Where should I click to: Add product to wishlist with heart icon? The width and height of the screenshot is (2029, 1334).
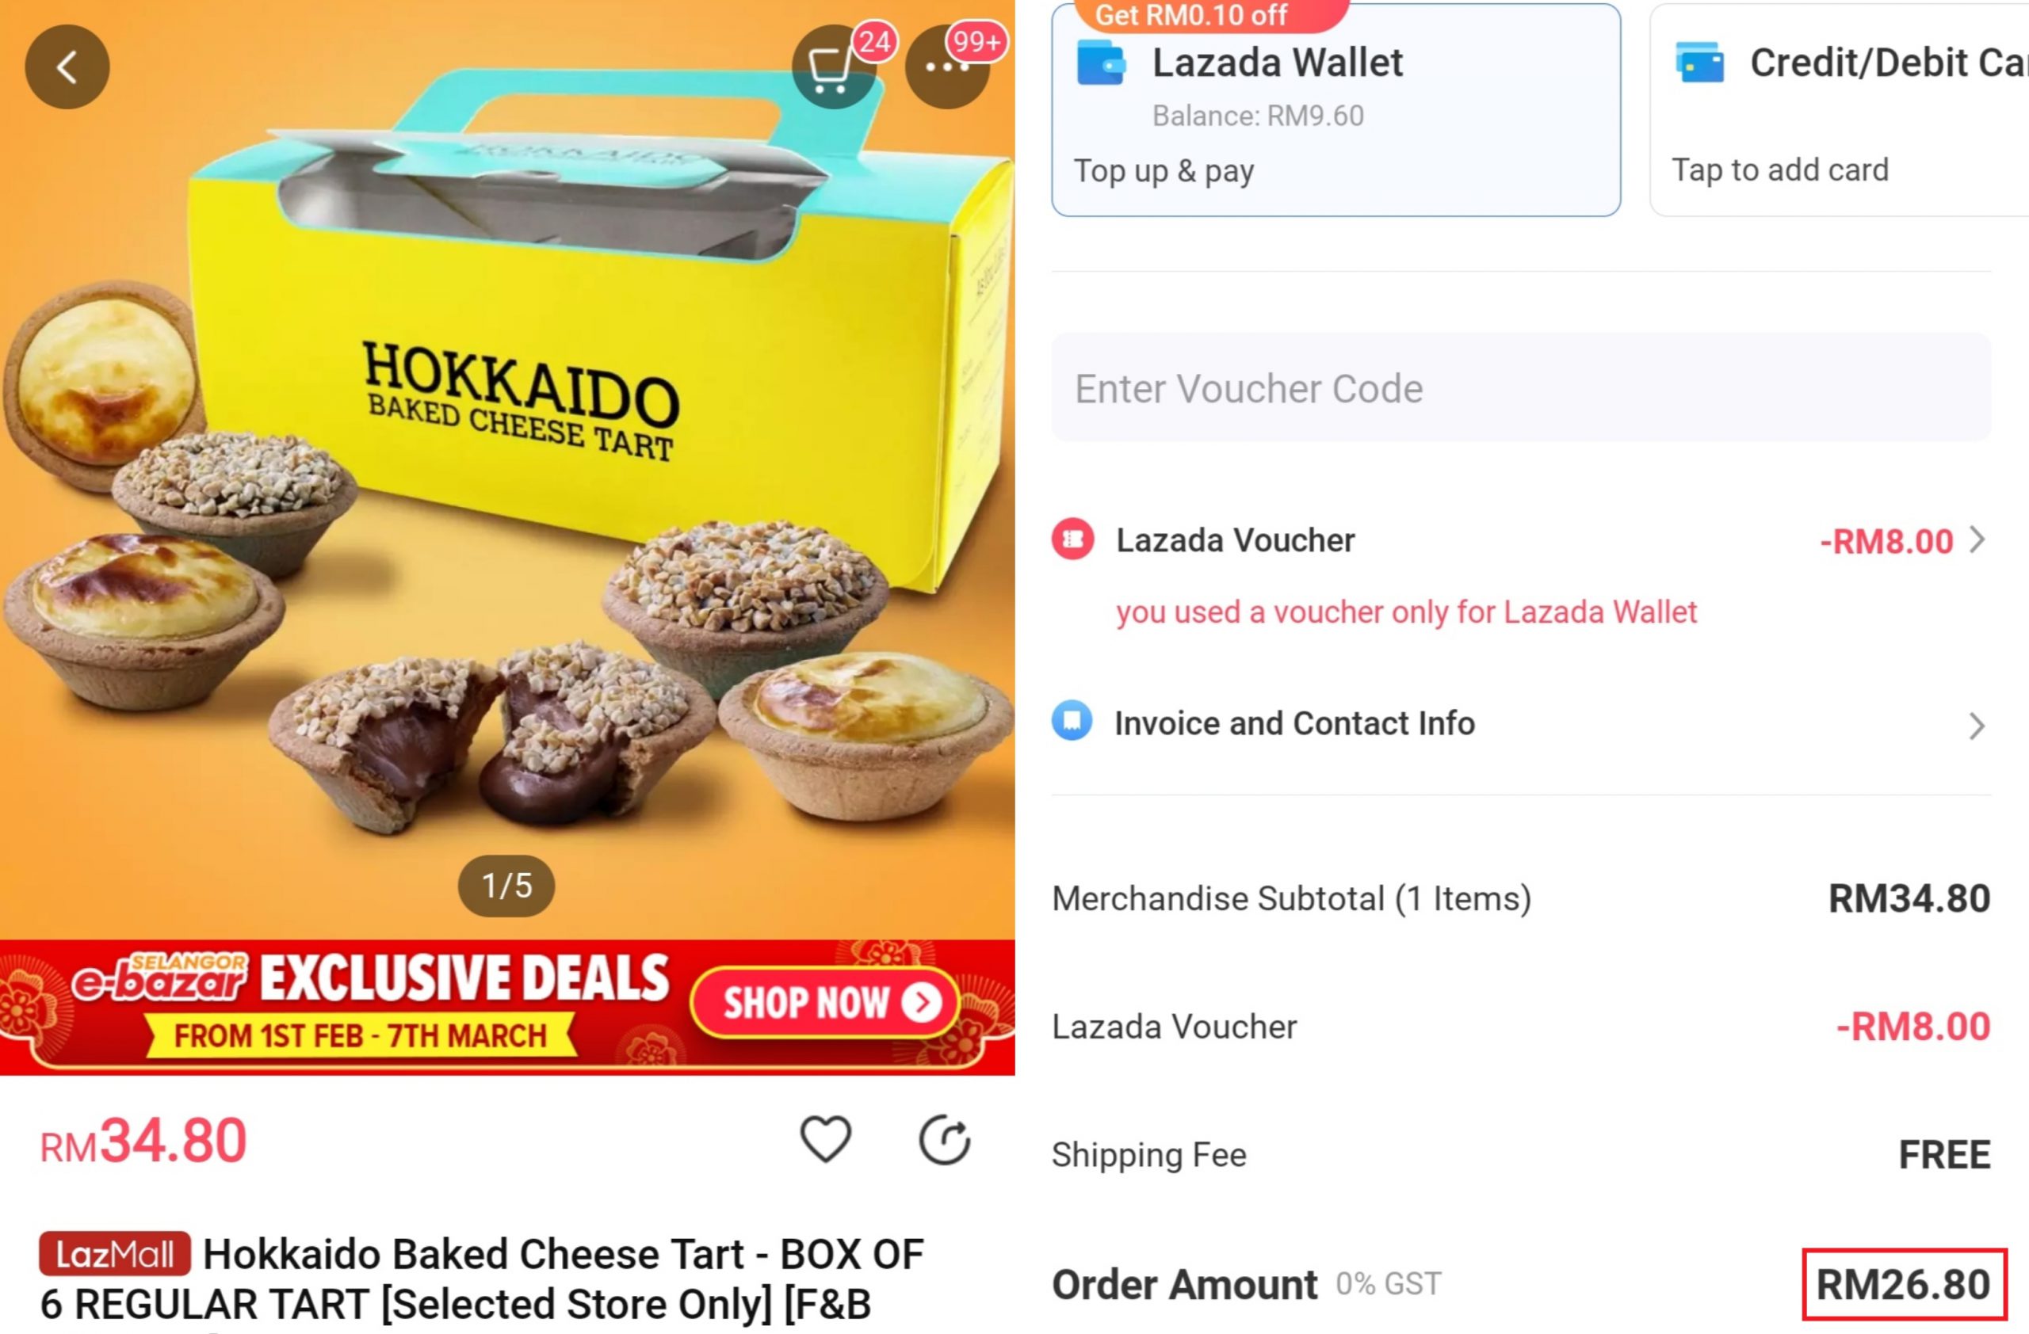(825, 1139)
